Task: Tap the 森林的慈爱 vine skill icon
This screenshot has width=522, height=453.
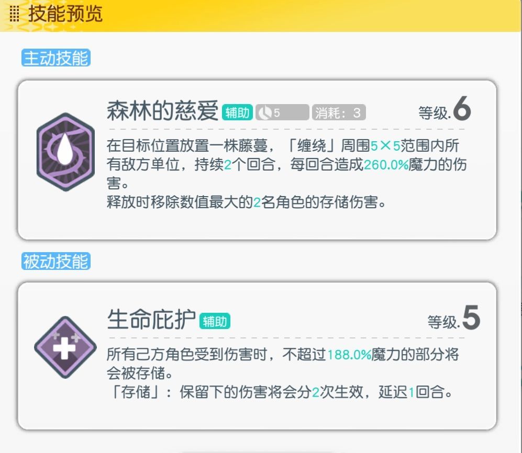Action: click(65, 152)
